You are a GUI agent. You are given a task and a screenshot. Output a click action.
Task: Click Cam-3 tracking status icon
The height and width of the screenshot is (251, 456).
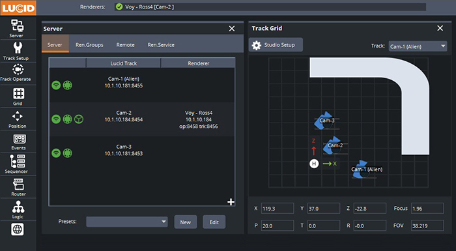pyautogui.click(x=68, y=153)
